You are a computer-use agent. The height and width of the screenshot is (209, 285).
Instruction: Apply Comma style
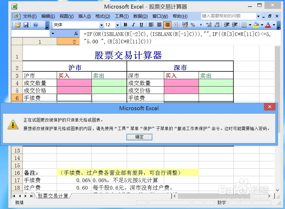click(201, 25)
